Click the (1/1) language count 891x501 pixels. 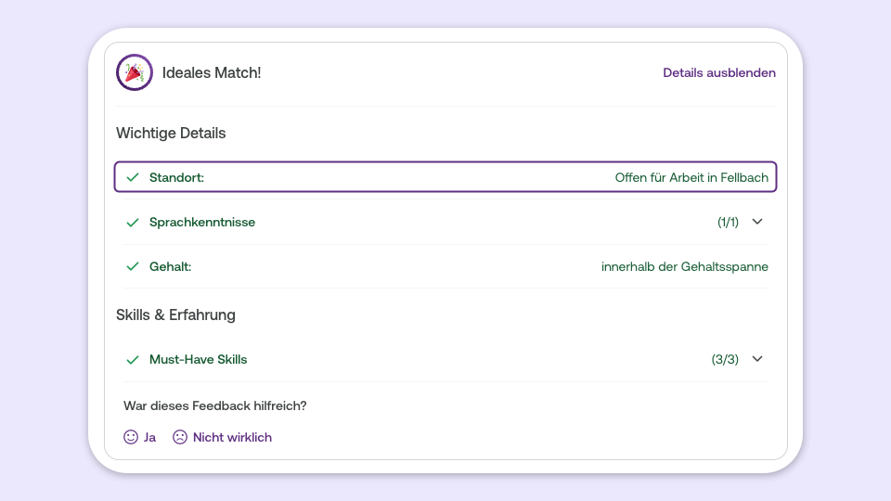[x=728, y=222]
